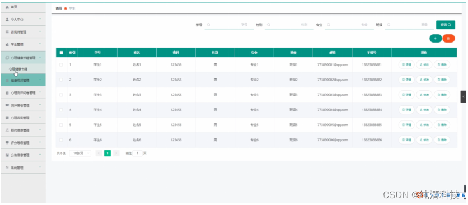Image resolution: width=468 pixels, height=205 pixels.
Task: Expand the 个人中心 chevron
Action: 40,19
